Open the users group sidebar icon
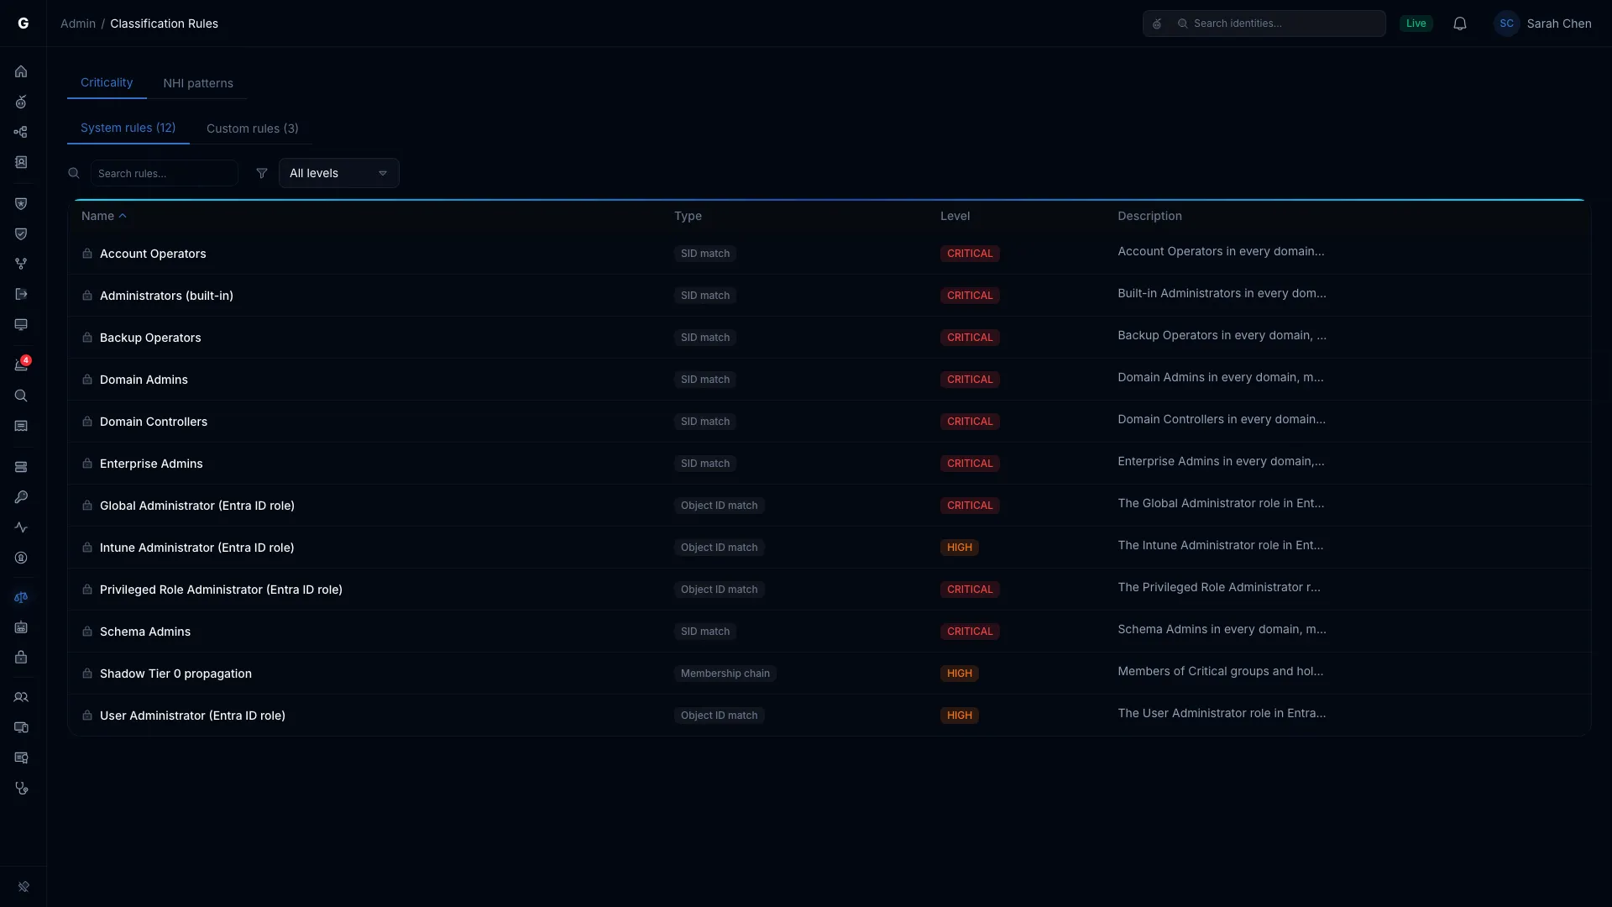The image size is (1612, 907). tap(21, 697)
